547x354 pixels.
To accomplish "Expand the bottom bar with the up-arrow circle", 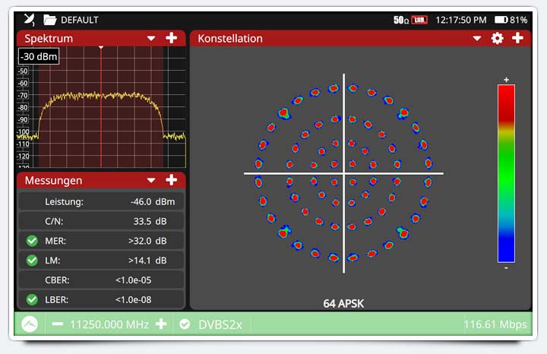I will coord(30,324).
